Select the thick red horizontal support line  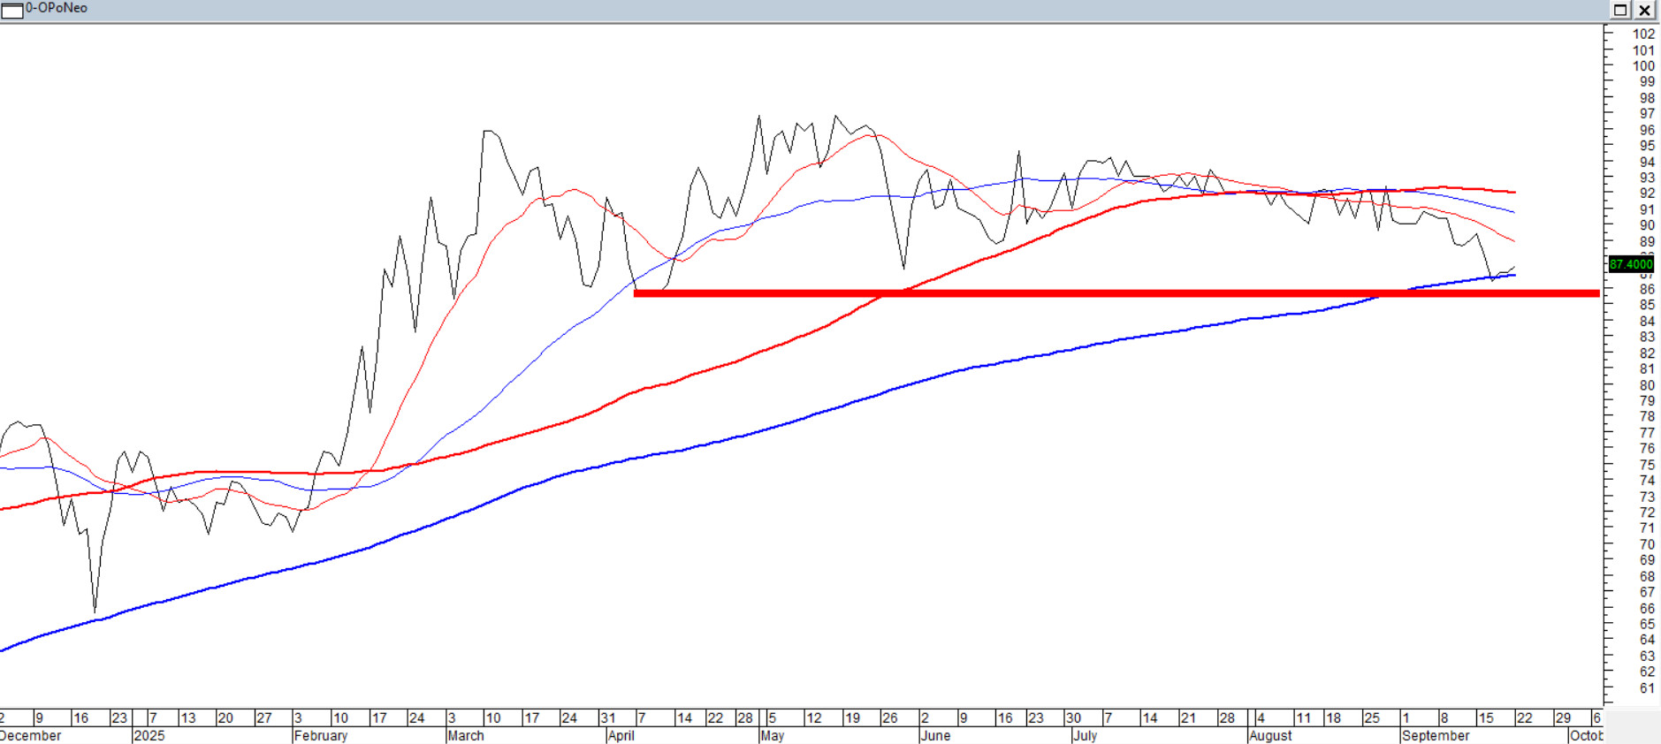coord(1114,293)
